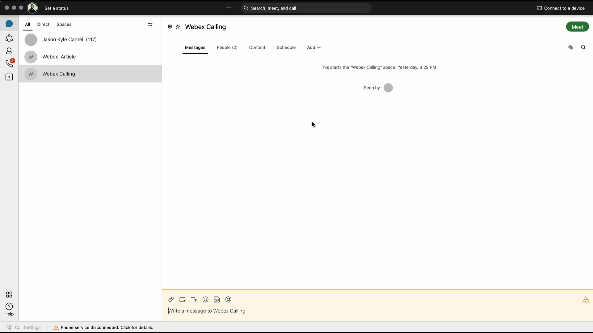Open the Teams icon in sidebar
593x333 pixels.
(9, 38)
